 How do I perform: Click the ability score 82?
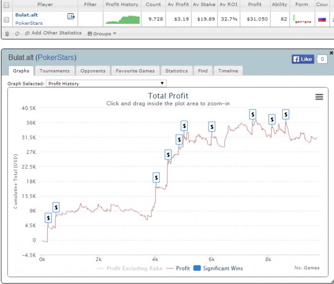(284, 19)
